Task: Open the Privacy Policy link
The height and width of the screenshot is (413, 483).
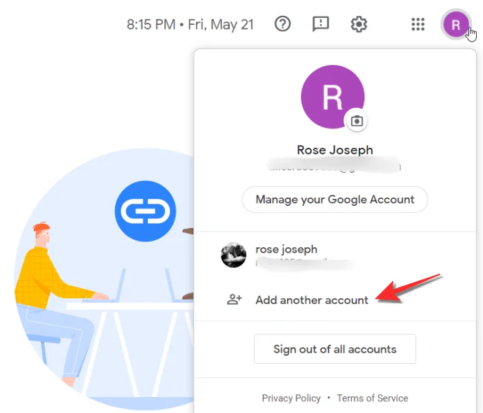Action: (x=291, y=398)
